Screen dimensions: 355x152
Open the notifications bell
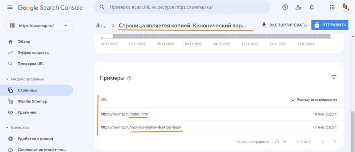312,7
